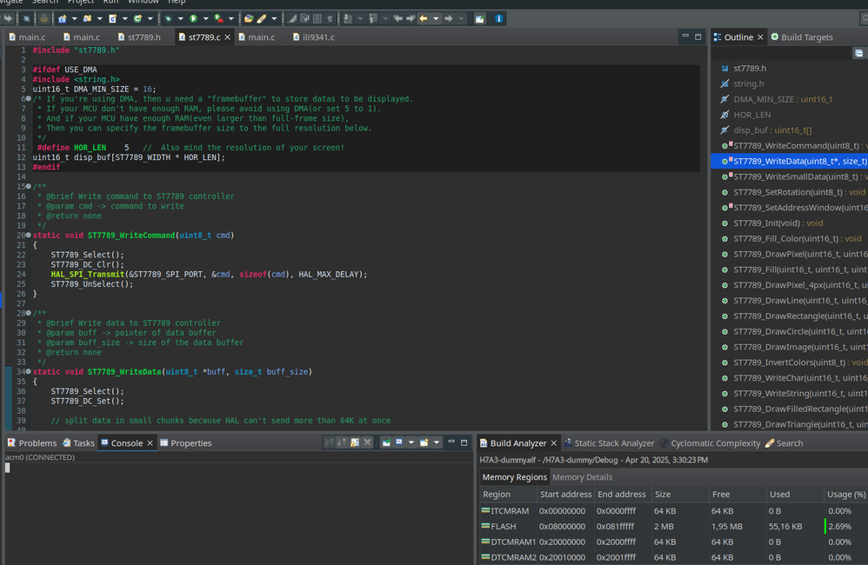Click the Outline view sort icon
868x565 pixels.
click(x=858, y=53)
